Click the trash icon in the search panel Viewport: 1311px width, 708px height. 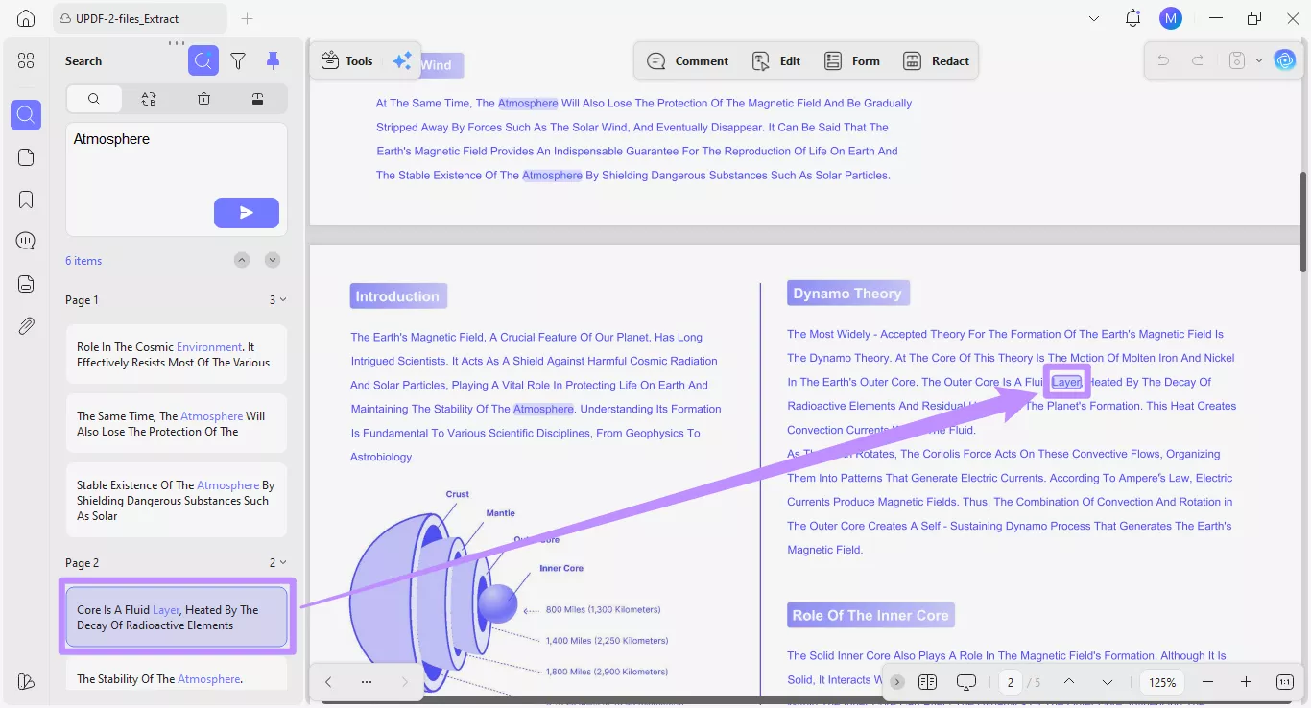point(203,98)
